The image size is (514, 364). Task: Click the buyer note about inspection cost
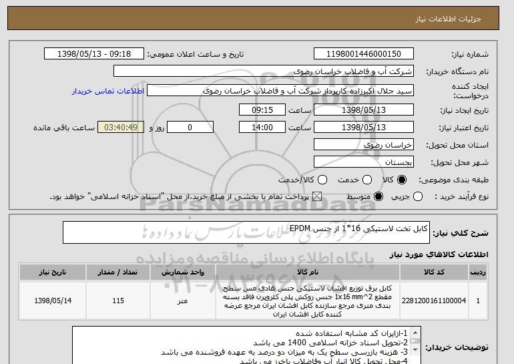click(284, 352)
